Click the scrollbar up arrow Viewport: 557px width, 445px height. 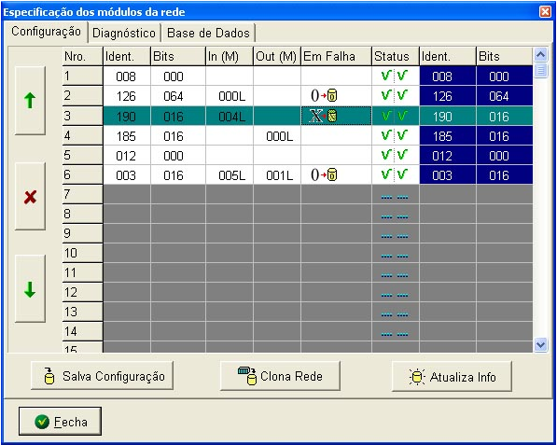point(540,55)
